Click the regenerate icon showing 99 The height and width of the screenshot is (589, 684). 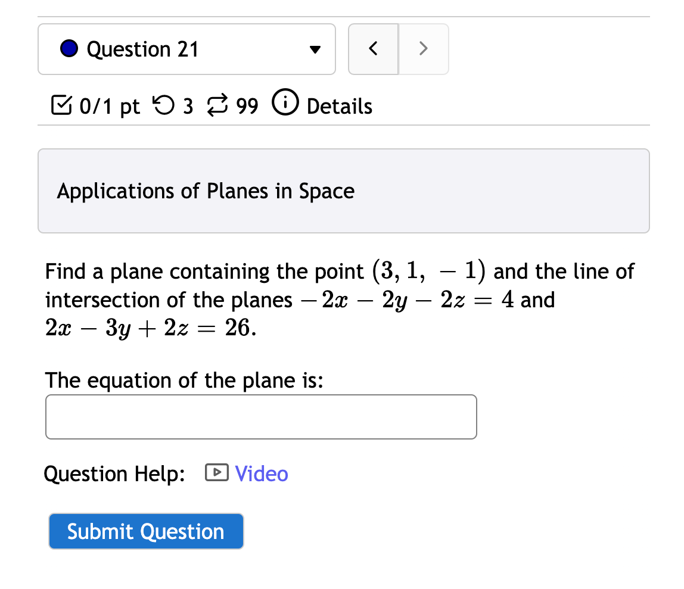point(219,105)
